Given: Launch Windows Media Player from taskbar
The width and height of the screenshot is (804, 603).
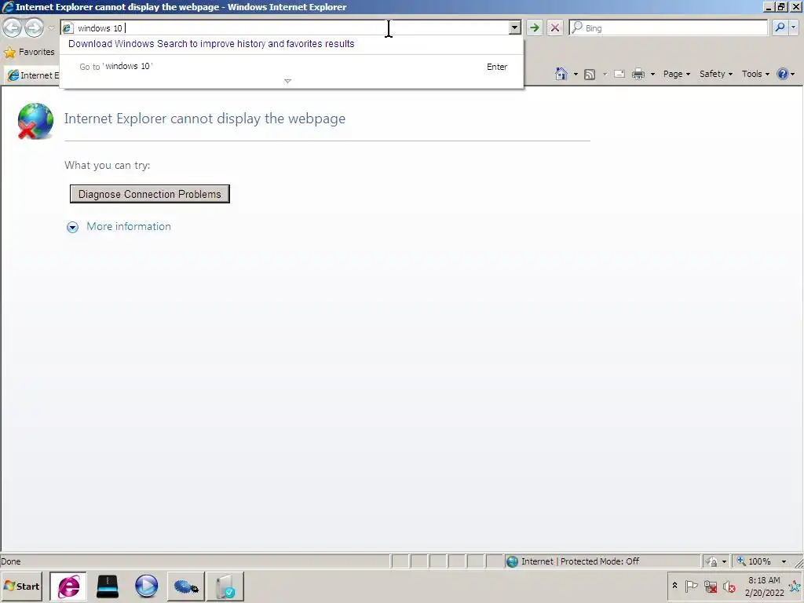Looking at the screenshot, I should (x=146, y=586).
